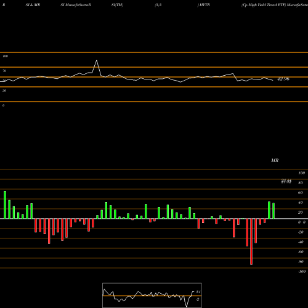Click the overlapping MR value near 80 line
Image resolution: width=308 pixels, height=308 pixels.
(x=286, y=181)
